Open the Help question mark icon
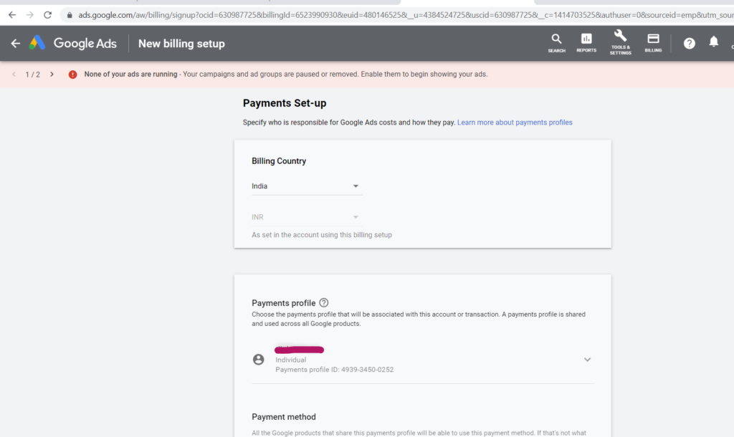This screenshot has height=437, width=734. click(x=689, y=44)
